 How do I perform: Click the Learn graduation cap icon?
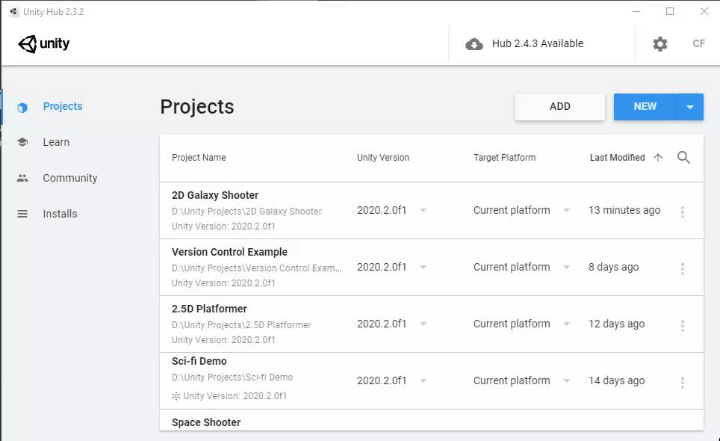point(22,142)
